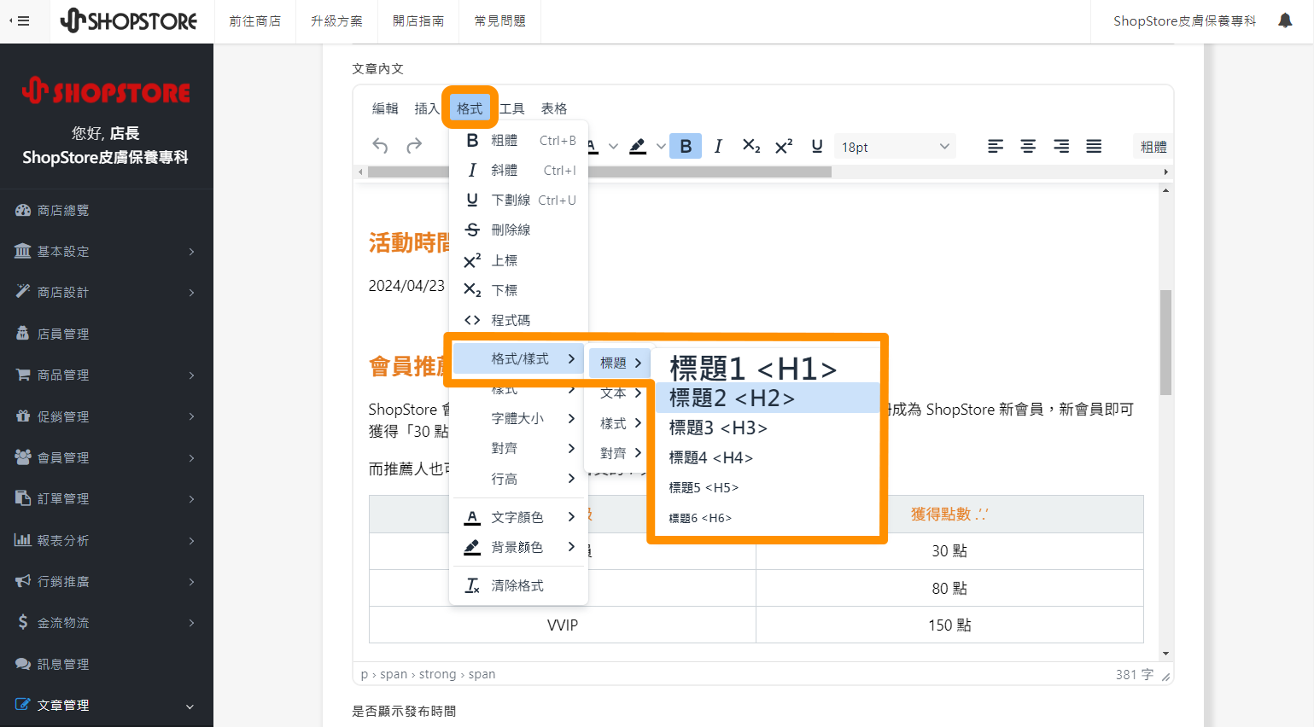The width and height of the screenshot is (1314, 727).
Task: Open the 編輯 menu
Action: pos(385,108)
